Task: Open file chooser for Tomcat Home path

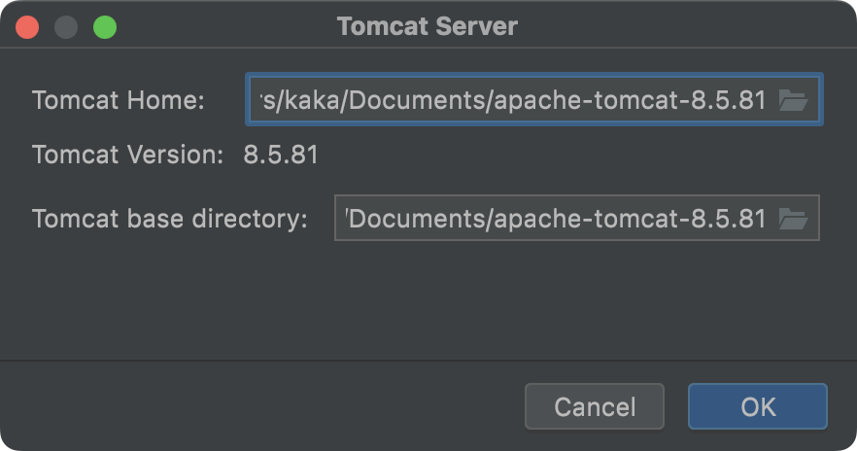Action: pos(794,100)
